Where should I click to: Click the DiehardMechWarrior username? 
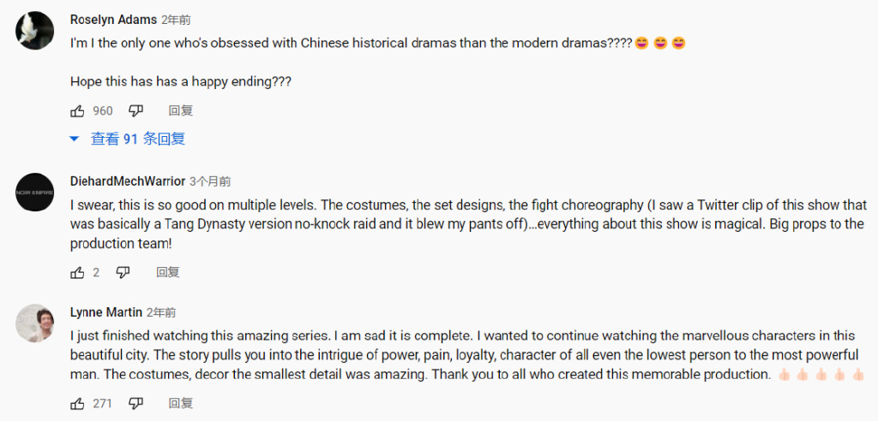coord(127,181)
